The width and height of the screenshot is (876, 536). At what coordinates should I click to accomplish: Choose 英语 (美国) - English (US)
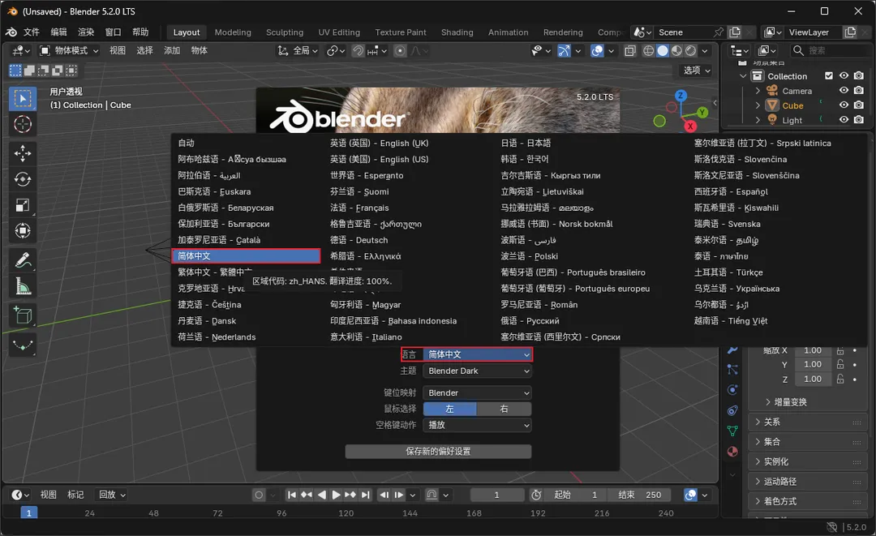point(380,159)
